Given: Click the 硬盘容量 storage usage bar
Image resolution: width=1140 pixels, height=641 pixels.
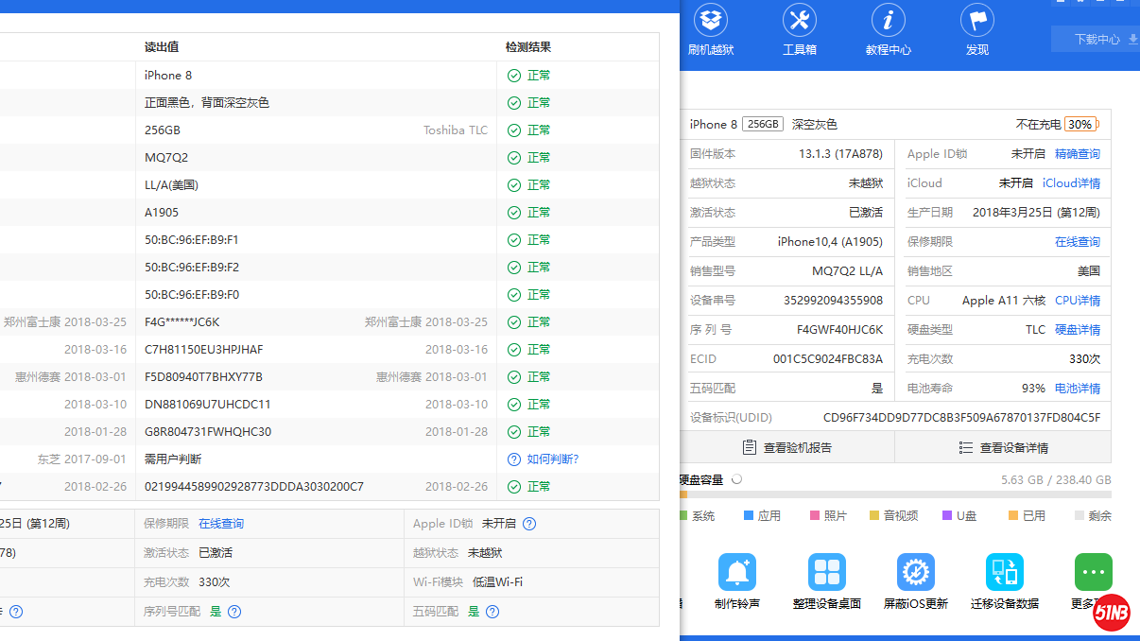Looking at the screenshot, I should click(894, 494).
